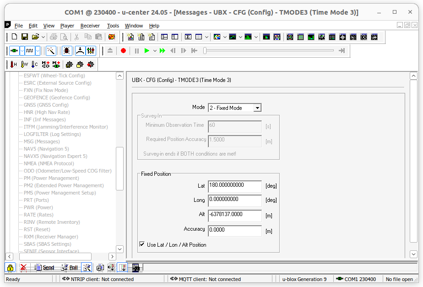Open the Player menu

click(x=67, y=26)
